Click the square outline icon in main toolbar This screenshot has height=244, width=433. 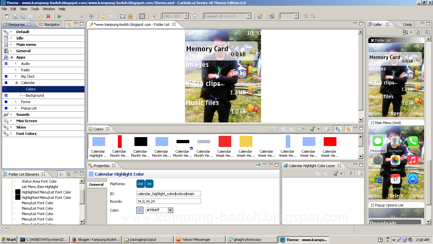pyautogui.click(x=142, y=16)
